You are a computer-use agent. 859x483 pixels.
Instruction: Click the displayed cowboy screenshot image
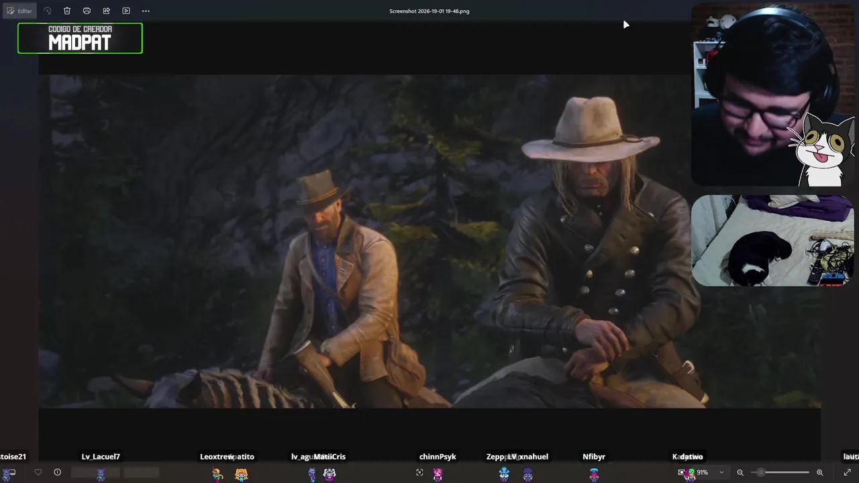tap(429, 241)
